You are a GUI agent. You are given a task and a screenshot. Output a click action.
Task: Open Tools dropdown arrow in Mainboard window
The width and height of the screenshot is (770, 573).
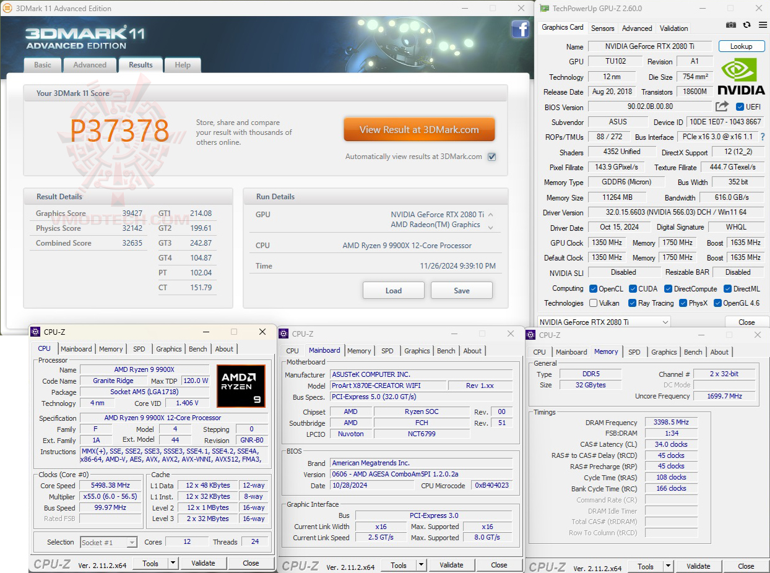[421, 565]
